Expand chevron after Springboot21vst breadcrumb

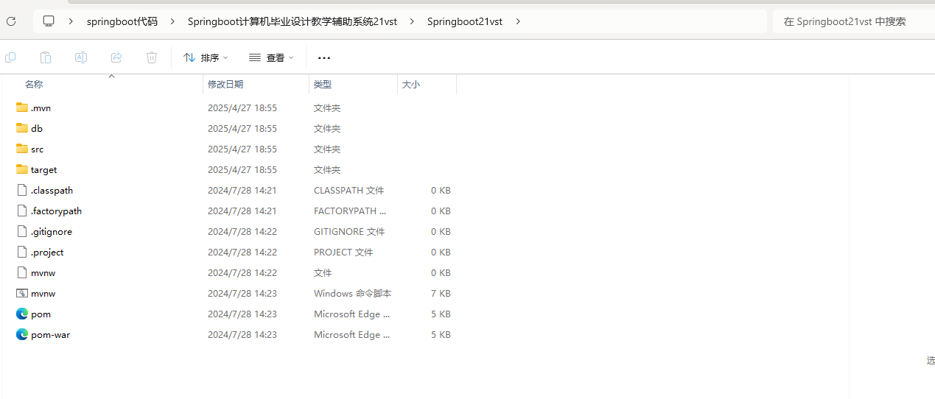click(518, 21)
